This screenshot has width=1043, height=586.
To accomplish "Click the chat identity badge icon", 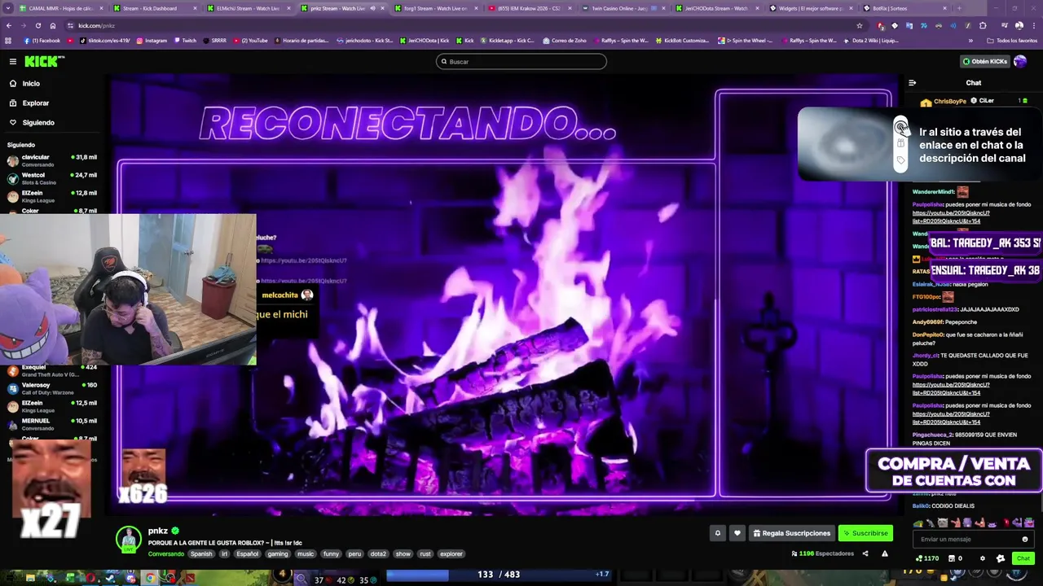I will click(1001, 558).
